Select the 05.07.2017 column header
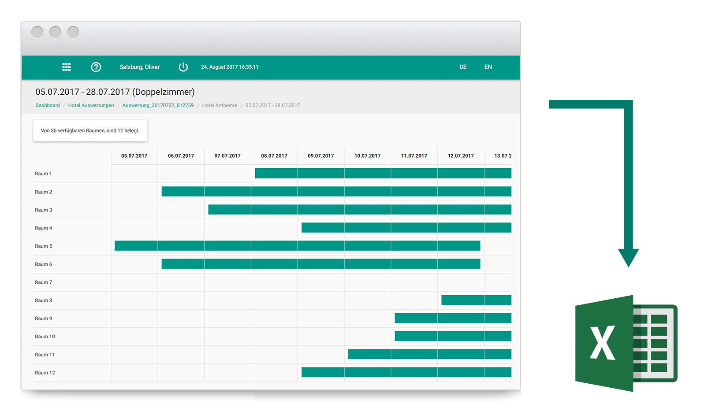The image size is (712, 415). [134, 156]
